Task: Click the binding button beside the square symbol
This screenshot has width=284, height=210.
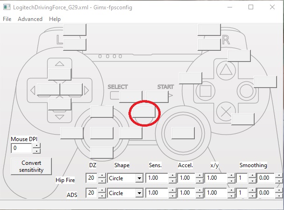Action: (191, 78)
